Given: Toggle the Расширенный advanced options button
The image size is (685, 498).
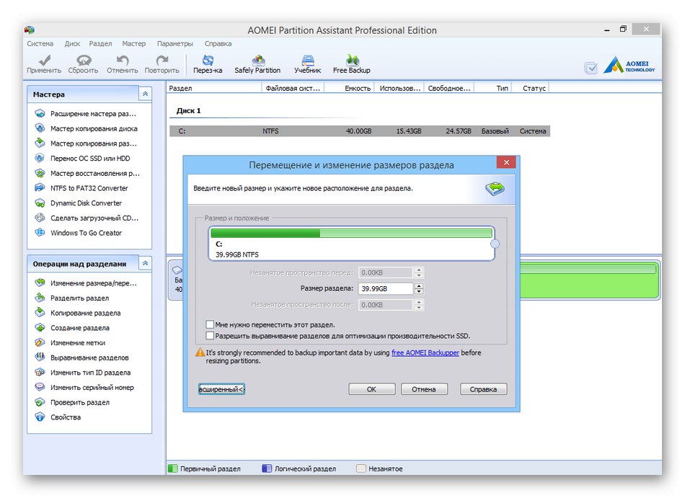Looking at the screenshot, I should tap(221, 389).
